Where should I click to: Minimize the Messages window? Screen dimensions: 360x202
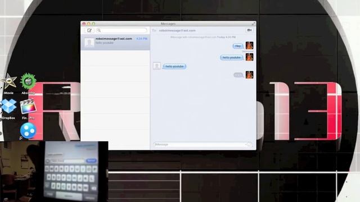pos(89,24)
